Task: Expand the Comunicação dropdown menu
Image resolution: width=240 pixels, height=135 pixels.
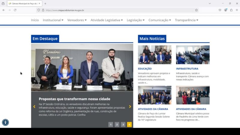Action: [x=160, y=20]
